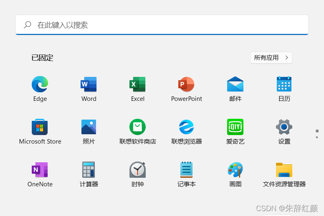Open the 日历 calendar app
This screenshot has height=216, width=324.
pyautogui.click(x=284, y=84)
